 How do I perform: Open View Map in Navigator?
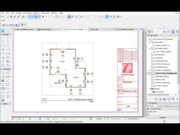tap(169, 31)
